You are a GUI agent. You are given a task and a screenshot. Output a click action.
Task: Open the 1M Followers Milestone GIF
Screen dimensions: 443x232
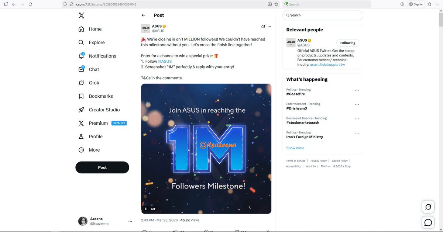pos(206,149)
